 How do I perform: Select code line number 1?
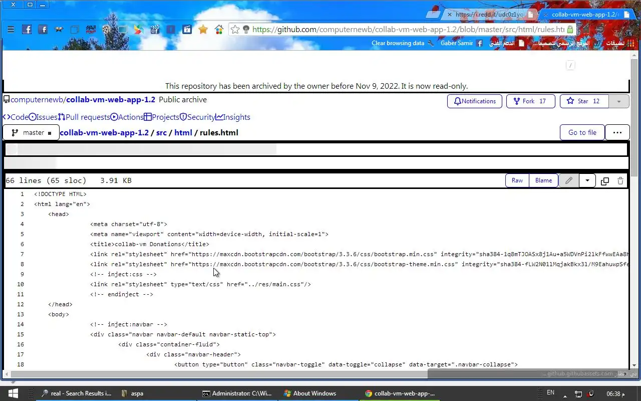click(22, 194)
